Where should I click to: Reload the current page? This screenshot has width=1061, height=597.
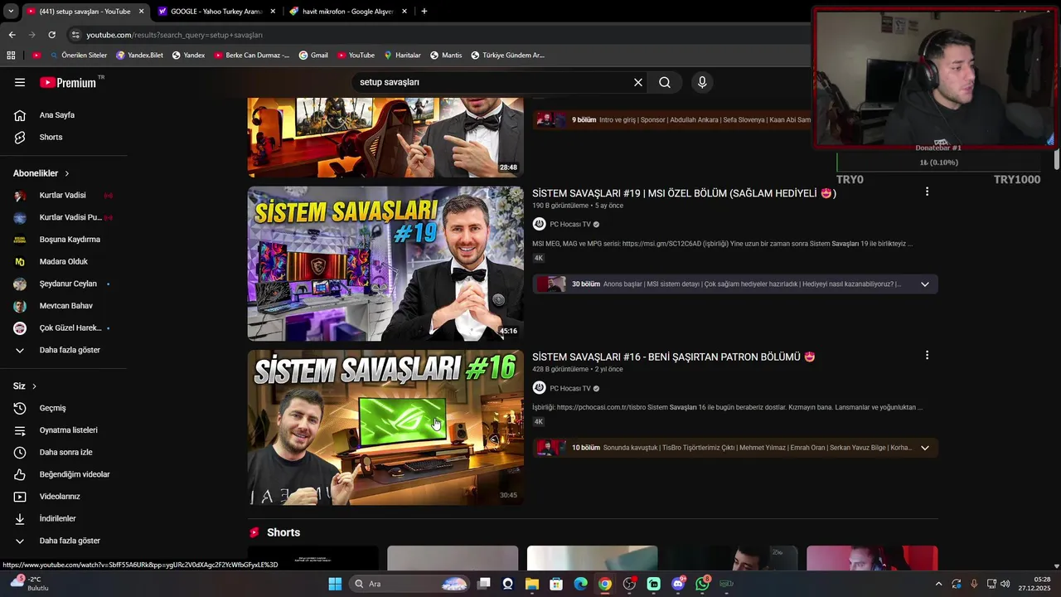pos(51,35)
